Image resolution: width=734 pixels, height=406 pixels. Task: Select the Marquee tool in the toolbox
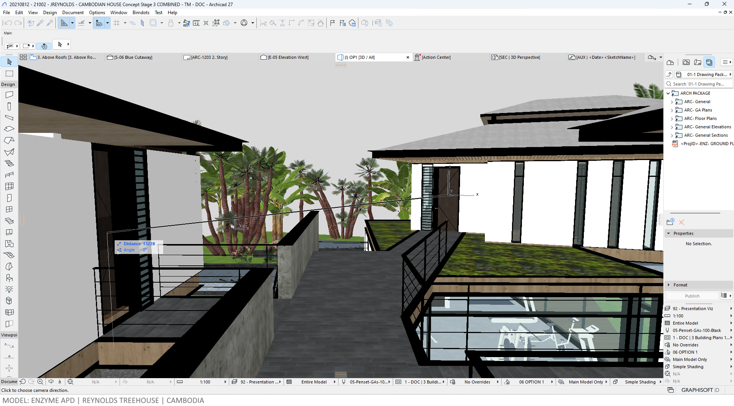[x=10, y=73]
